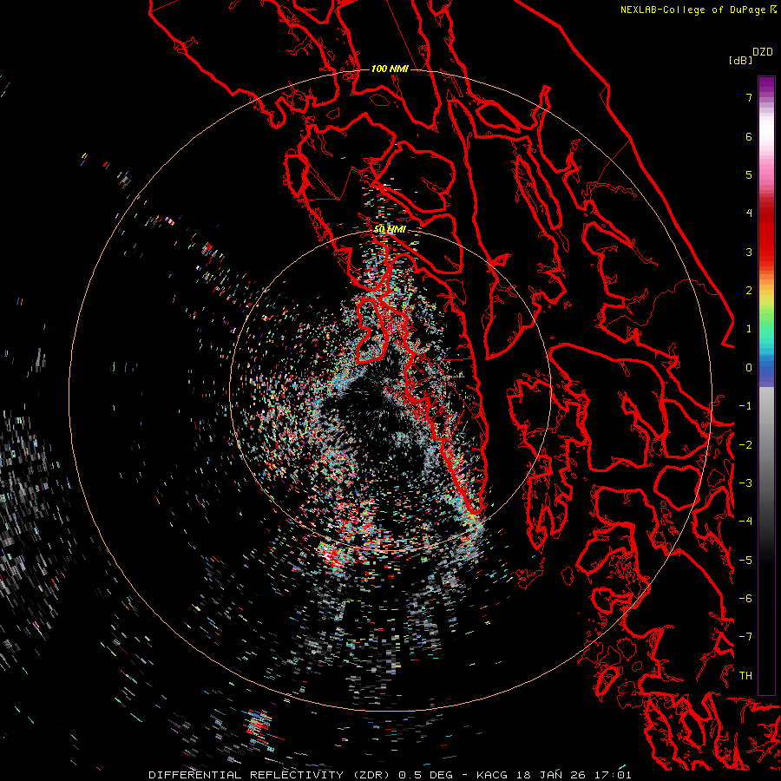Click the DZD legend title
781x781 pixels.
click(763, 52)
